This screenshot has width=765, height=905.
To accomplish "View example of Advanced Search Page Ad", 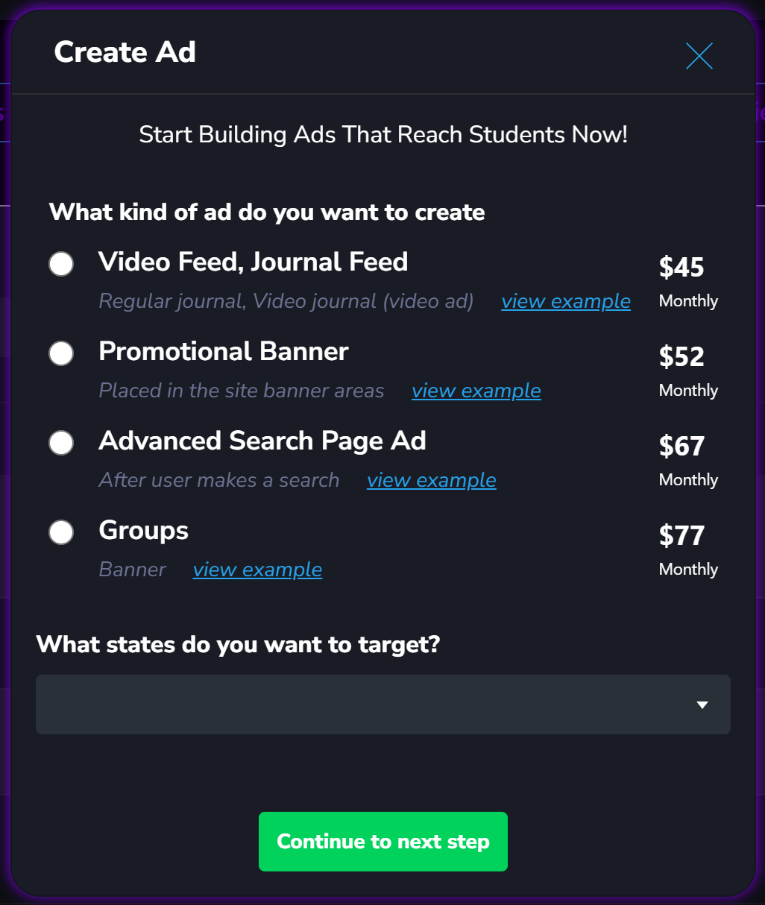I will point(431,480).
